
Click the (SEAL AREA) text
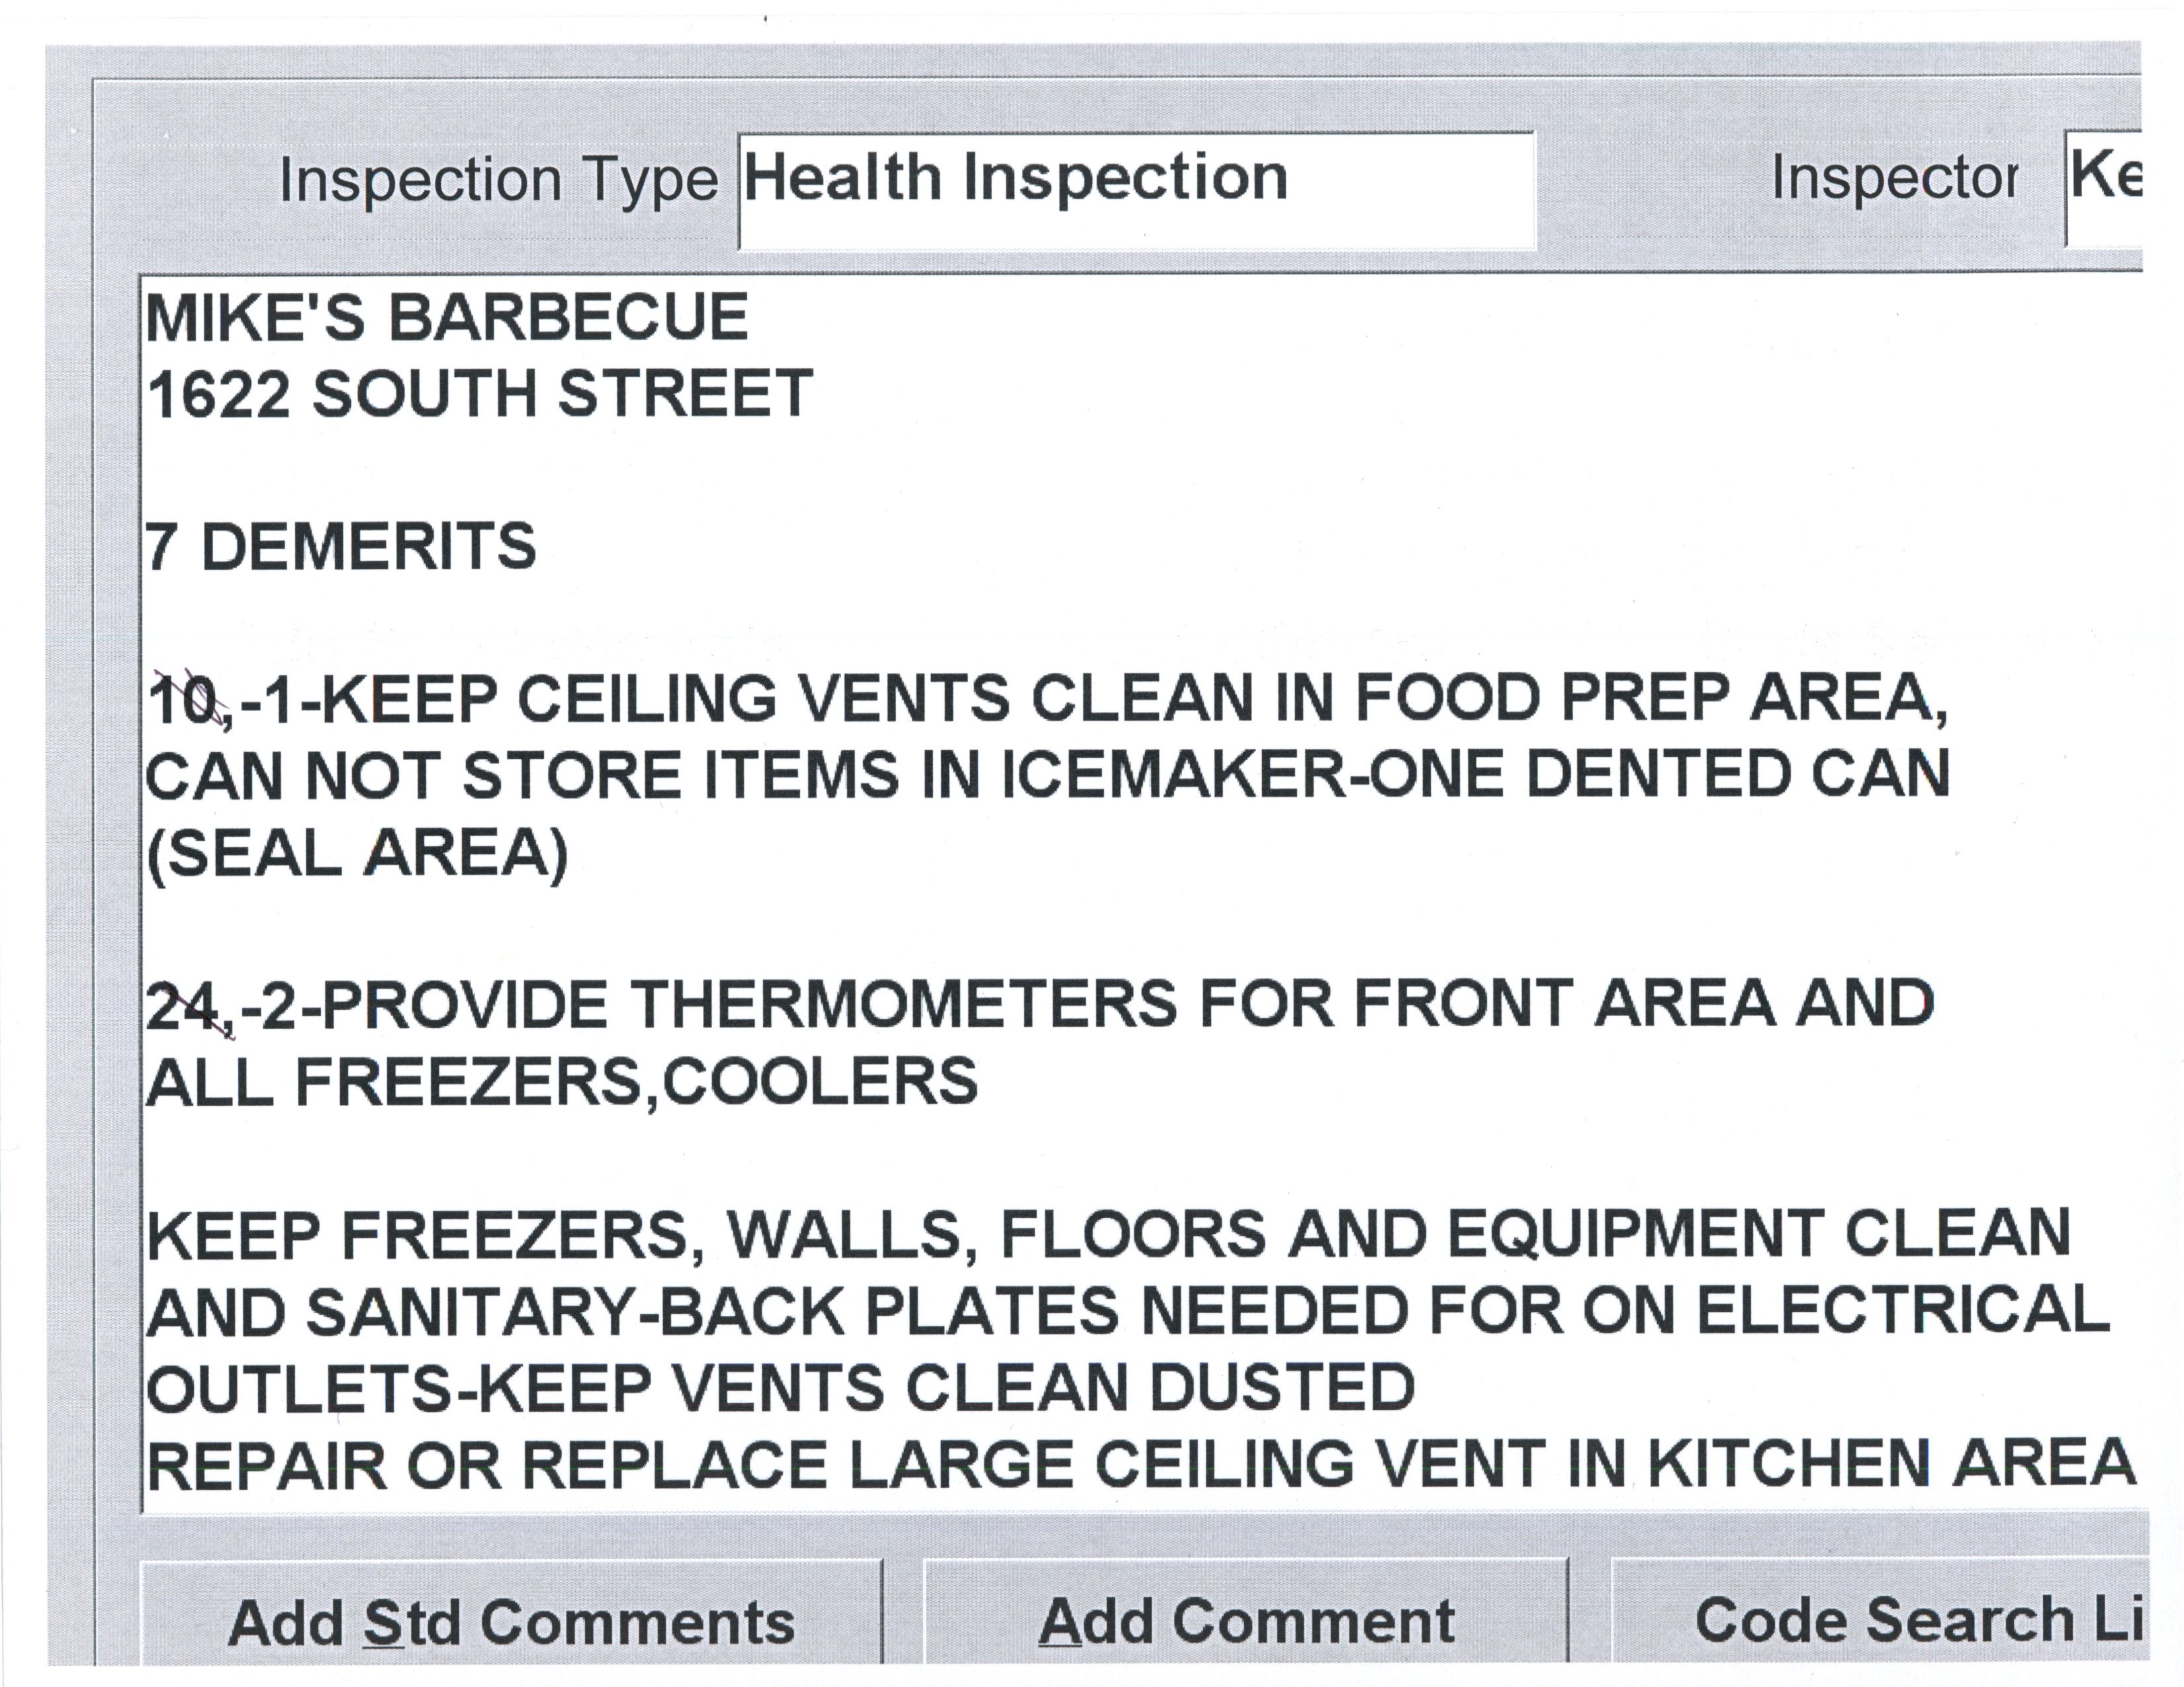tap(357, 853)
